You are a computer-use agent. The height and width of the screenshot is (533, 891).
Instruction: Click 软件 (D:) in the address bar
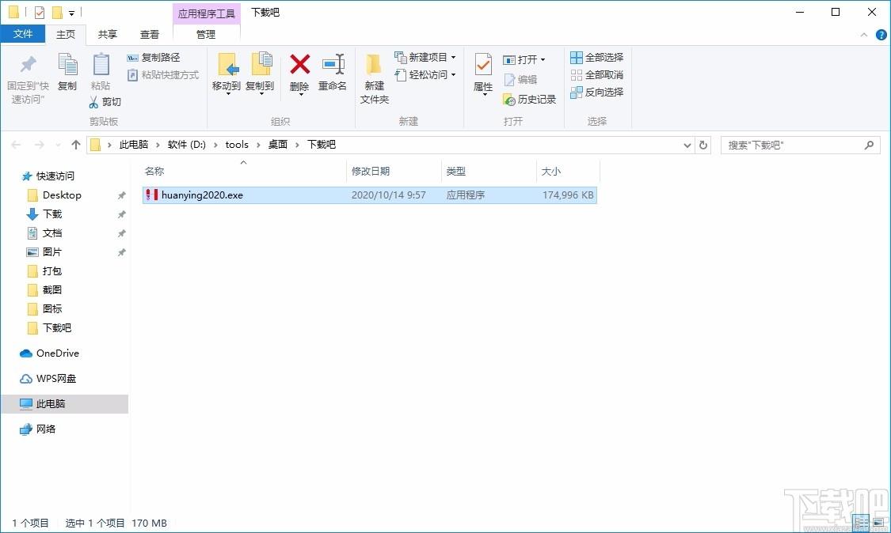[186, 145]
